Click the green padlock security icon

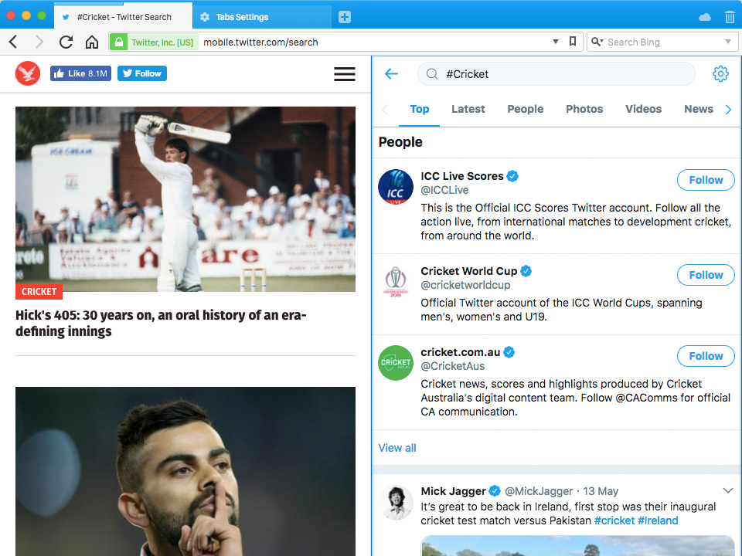119,42
